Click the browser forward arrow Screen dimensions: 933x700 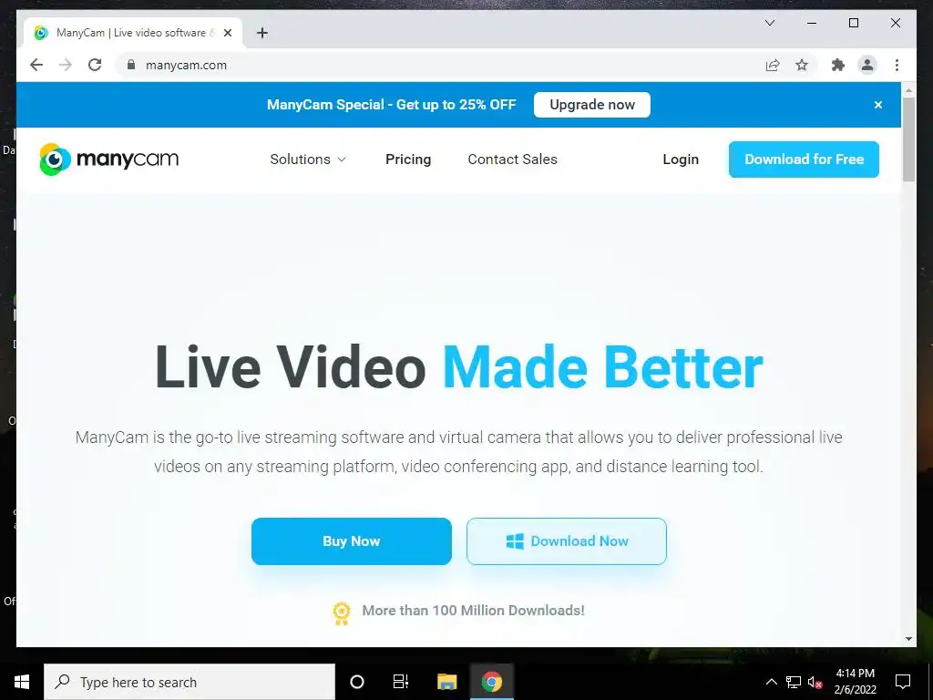coord(66,65)
